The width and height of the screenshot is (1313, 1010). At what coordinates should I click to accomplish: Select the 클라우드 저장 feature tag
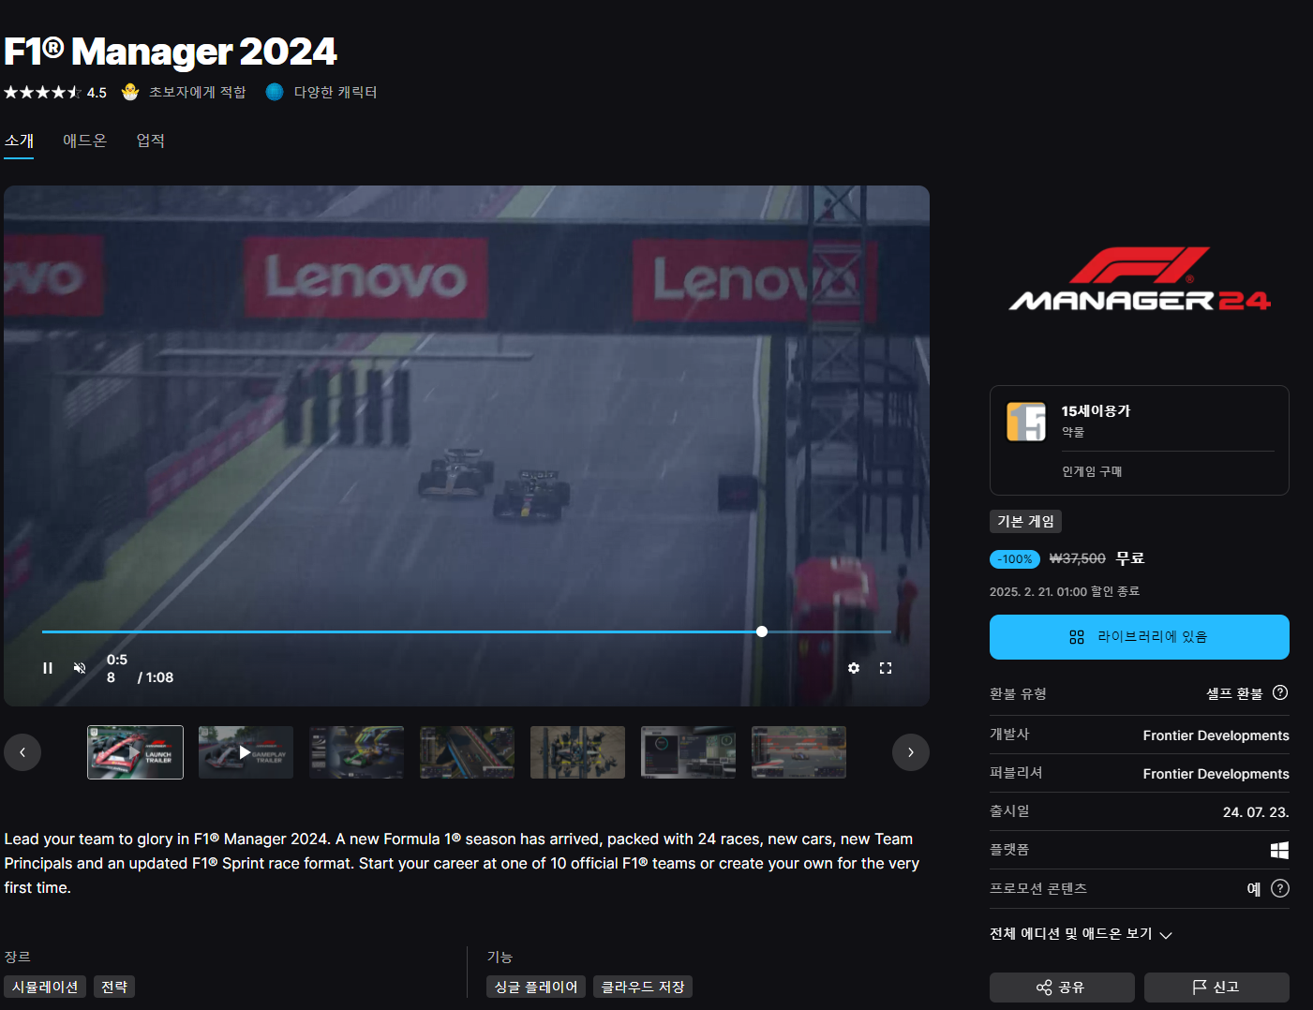643,987
